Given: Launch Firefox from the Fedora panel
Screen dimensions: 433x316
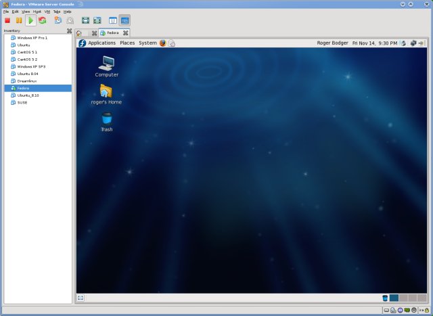Looking at the screenshot, I should click(x=162, y=43).
